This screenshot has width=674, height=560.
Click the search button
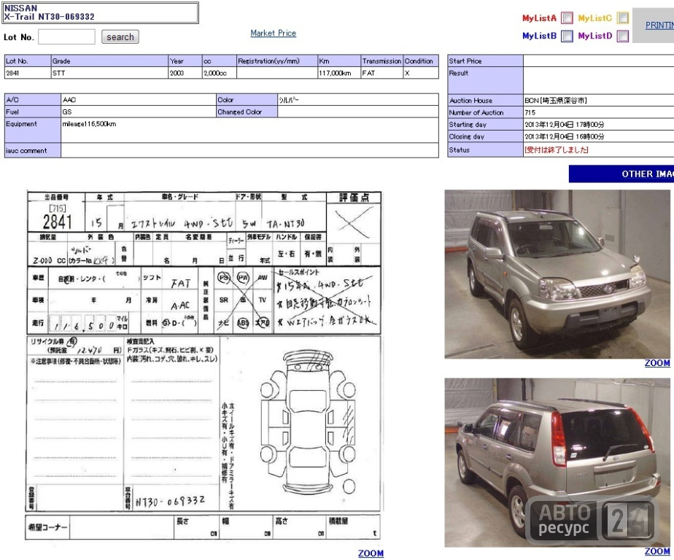point(120,37)
